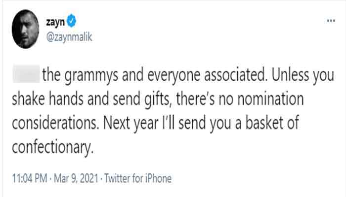346x197 pixels.
Task: Click the 11:04 PM timestamp
Action: pyautogui.click(x=31, y=176)
